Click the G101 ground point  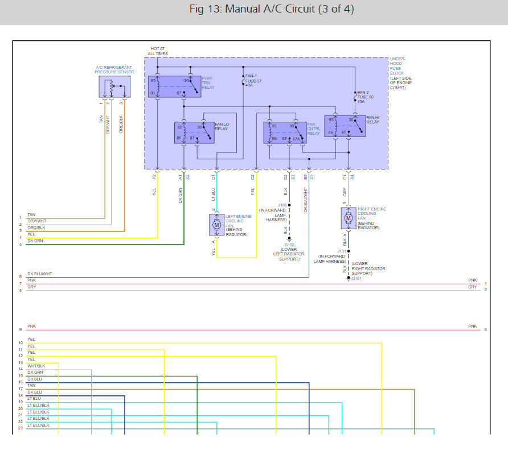click(x=349, y=279)
